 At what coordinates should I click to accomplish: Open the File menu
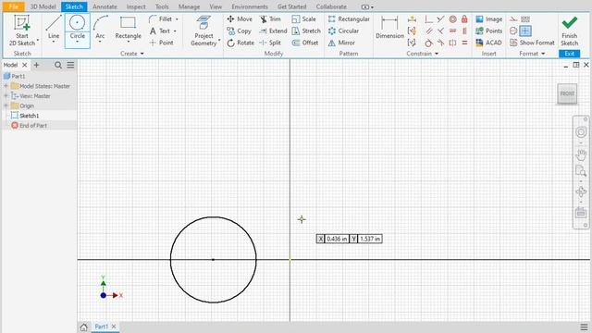(13, 6)
